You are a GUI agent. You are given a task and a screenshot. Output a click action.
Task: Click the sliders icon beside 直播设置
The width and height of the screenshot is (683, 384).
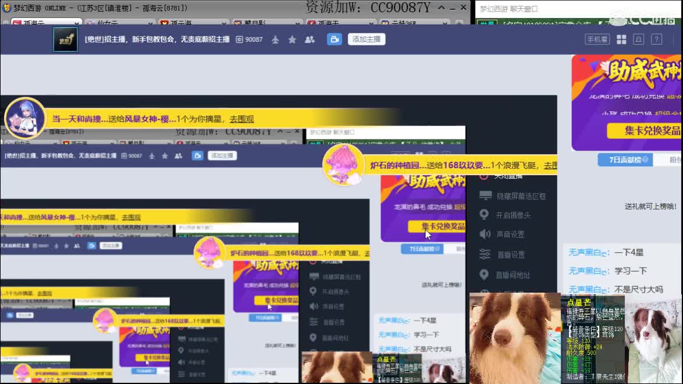point(485,254)
